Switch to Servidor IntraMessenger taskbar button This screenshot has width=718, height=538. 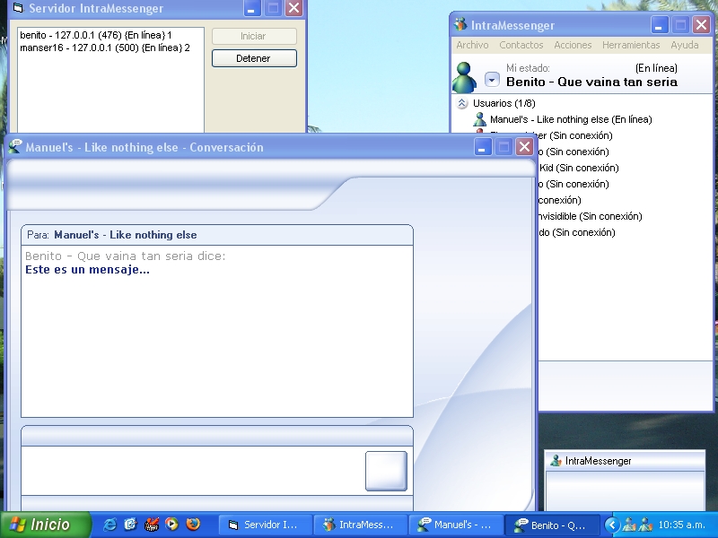click(x=266, y=525)
